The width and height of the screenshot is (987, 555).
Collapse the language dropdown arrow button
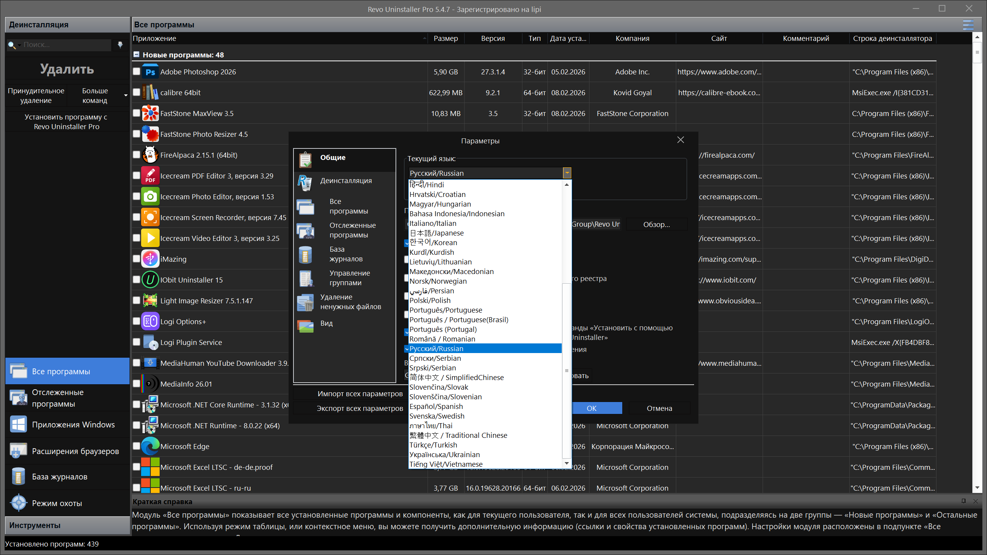567,173
